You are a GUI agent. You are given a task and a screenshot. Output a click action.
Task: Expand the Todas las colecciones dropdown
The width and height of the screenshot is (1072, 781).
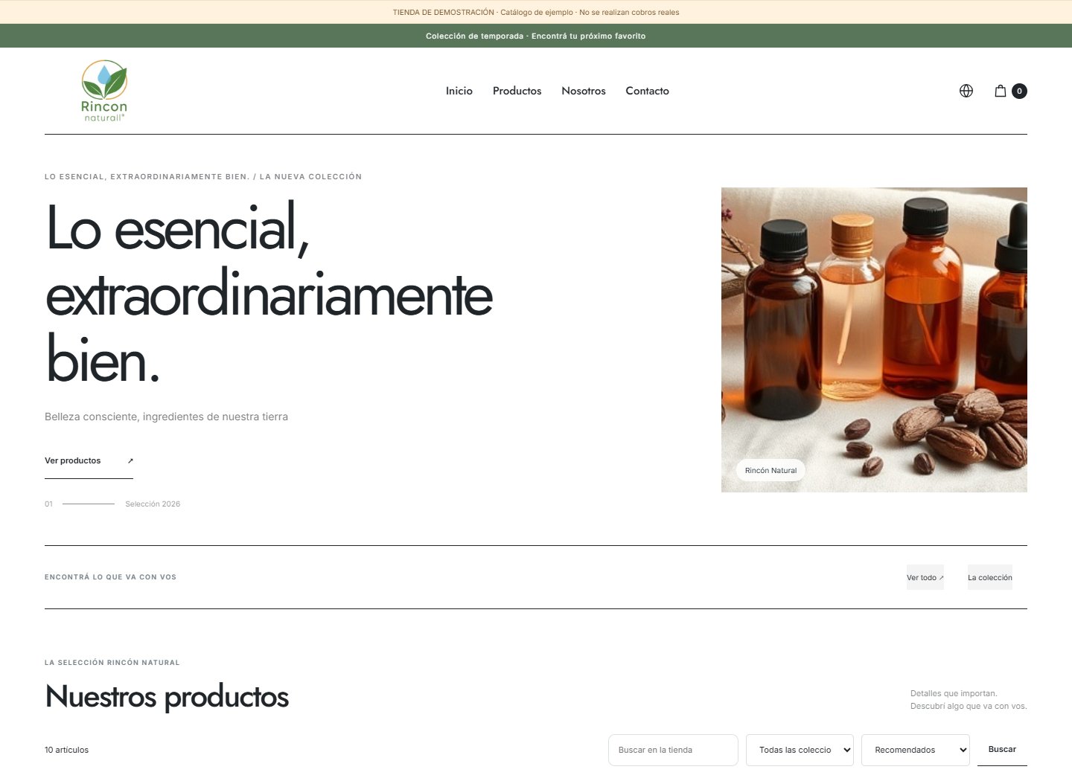800,750
